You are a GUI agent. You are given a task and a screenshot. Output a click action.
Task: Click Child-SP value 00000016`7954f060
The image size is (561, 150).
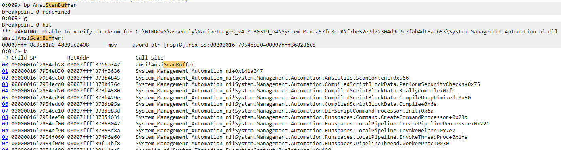coord(38,137)
